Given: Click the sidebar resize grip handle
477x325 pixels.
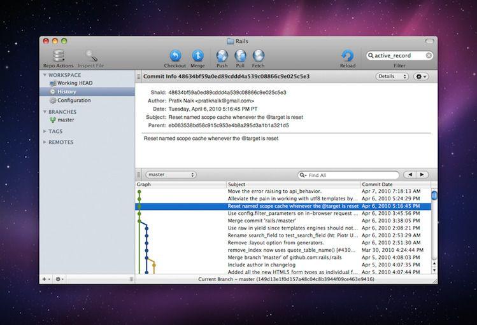Looking at the screenshot, I should 131,279.
